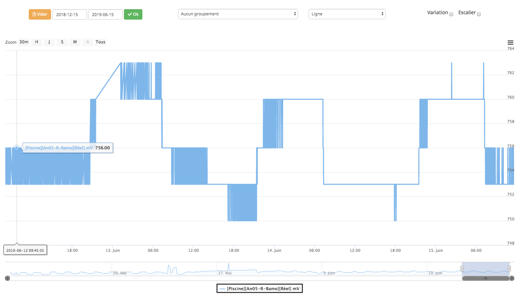Set zoom to 30m

(x=24, y=42)
